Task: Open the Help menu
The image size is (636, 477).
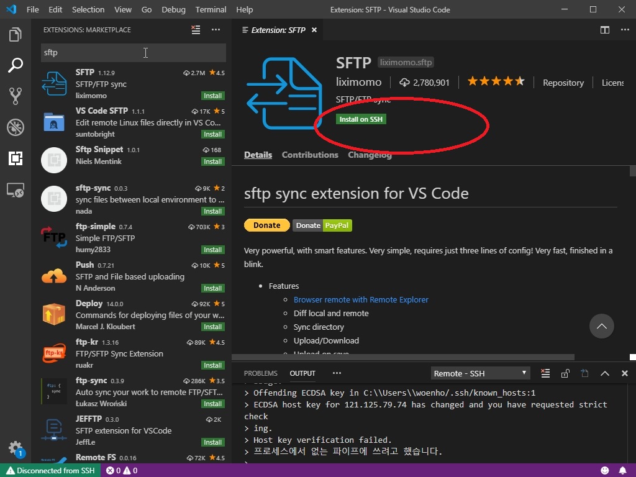Action: tap(244, 9)
